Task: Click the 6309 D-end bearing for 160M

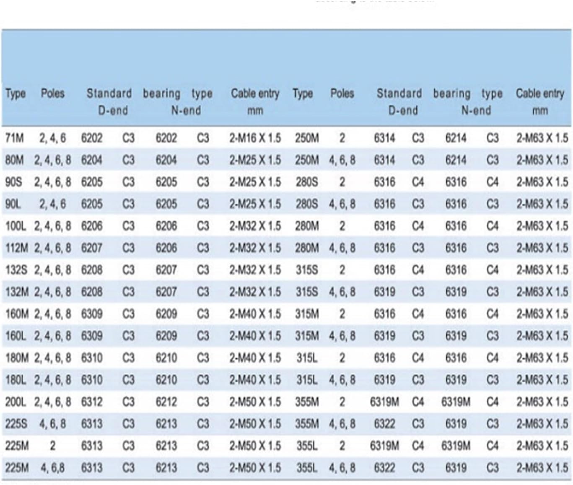Action: point(92,314)
